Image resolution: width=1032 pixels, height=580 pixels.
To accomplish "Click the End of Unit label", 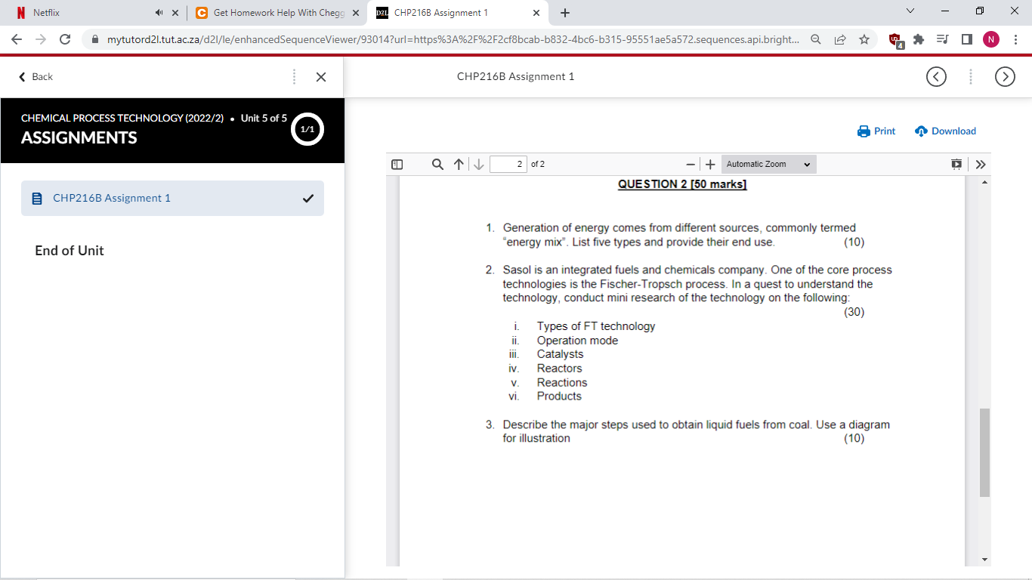I will pos(70,251).
